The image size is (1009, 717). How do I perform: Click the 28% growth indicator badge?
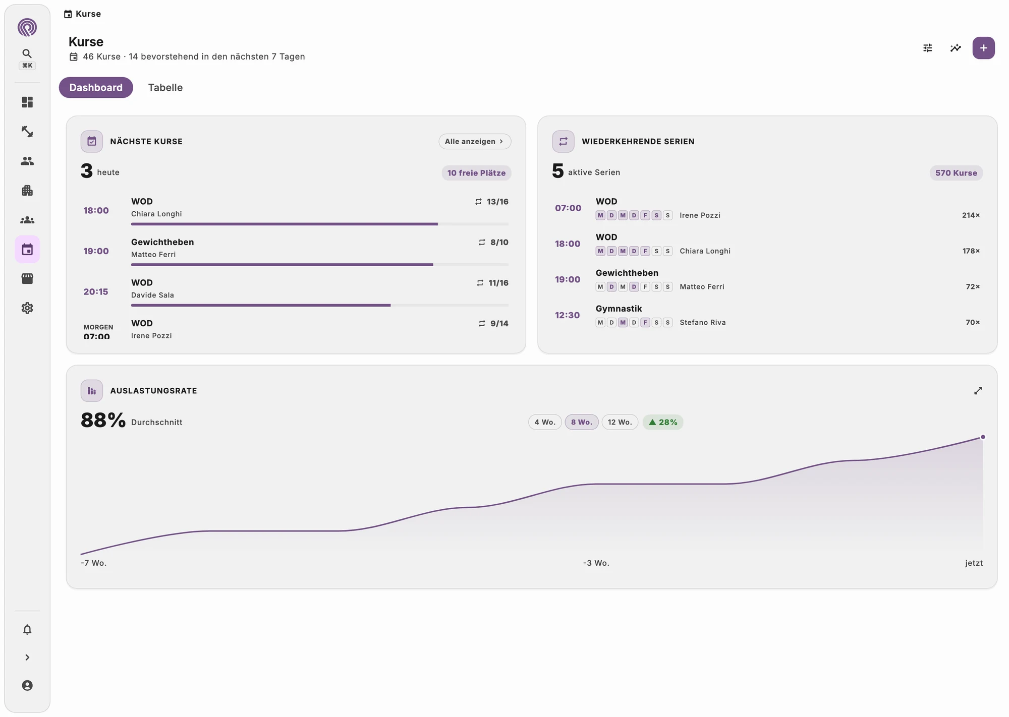[663, 422]
